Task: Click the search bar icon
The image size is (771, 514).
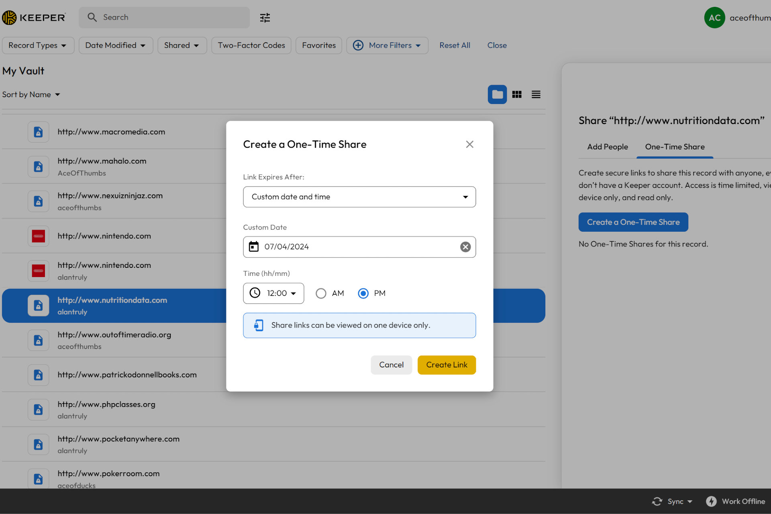Action: [x=91, y=17]
